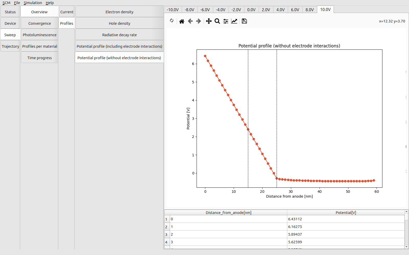The image size is (409, 255).
Task: Switch to the Trajectory section
Action: (x=10, y=46)
